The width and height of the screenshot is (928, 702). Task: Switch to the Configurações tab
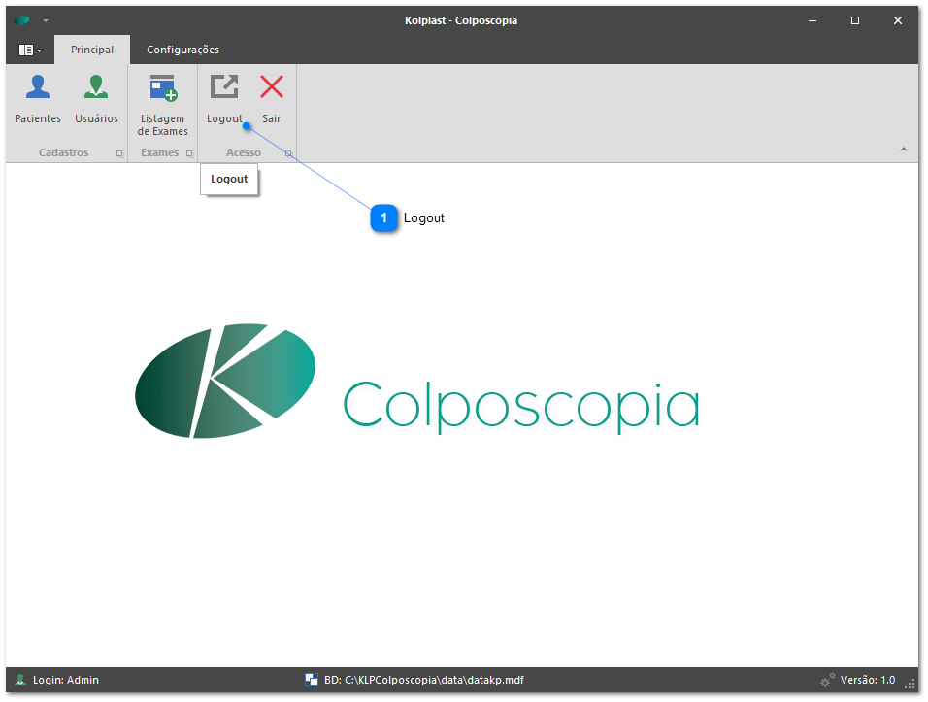182,50
